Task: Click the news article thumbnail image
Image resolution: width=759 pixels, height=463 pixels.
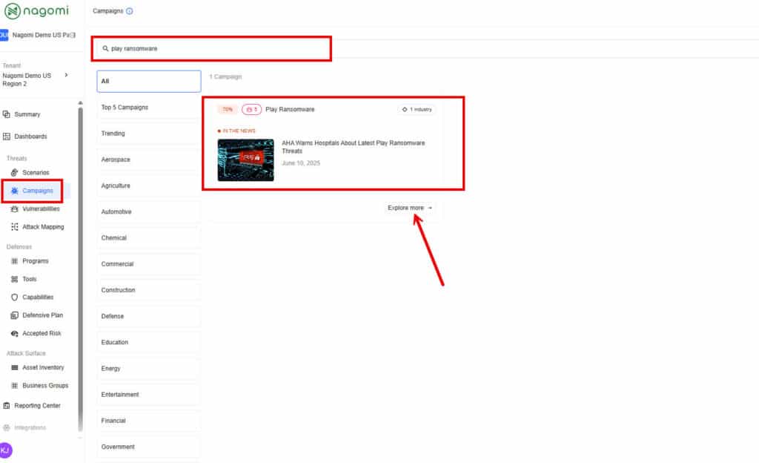Action: click(x=245, y=160)
